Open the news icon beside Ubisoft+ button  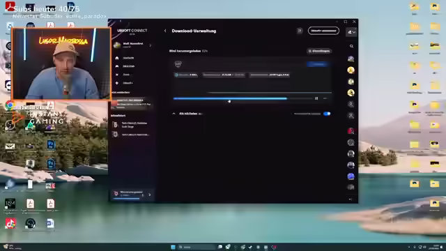300,31
